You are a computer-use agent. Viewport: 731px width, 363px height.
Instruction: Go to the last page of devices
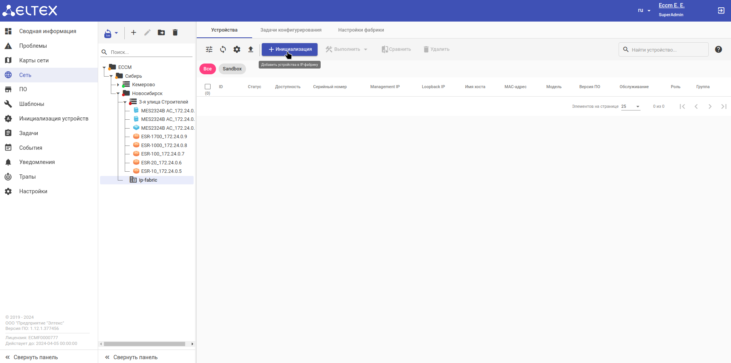(724, 107)
